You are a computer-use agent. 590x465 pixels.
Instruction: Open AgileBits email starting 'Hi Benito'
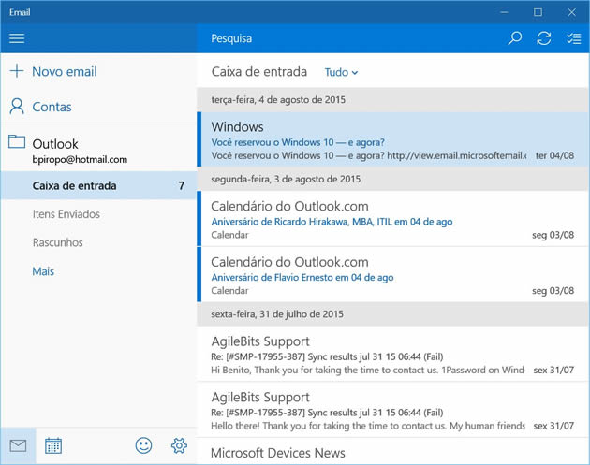[x=392, y=354]
